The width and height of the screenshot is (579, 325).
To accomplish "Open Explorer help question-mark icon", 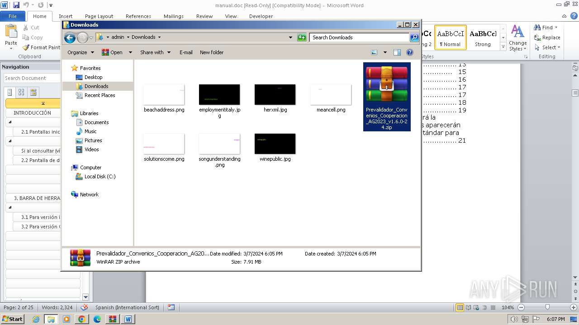I will click(x=410, y=52).
